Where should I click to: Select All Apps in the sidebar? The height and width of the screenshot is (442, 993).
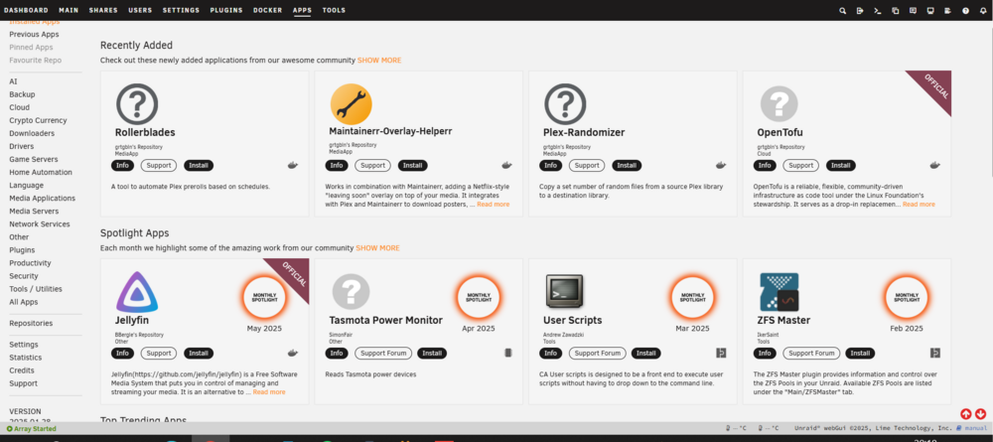pos(24,302)
